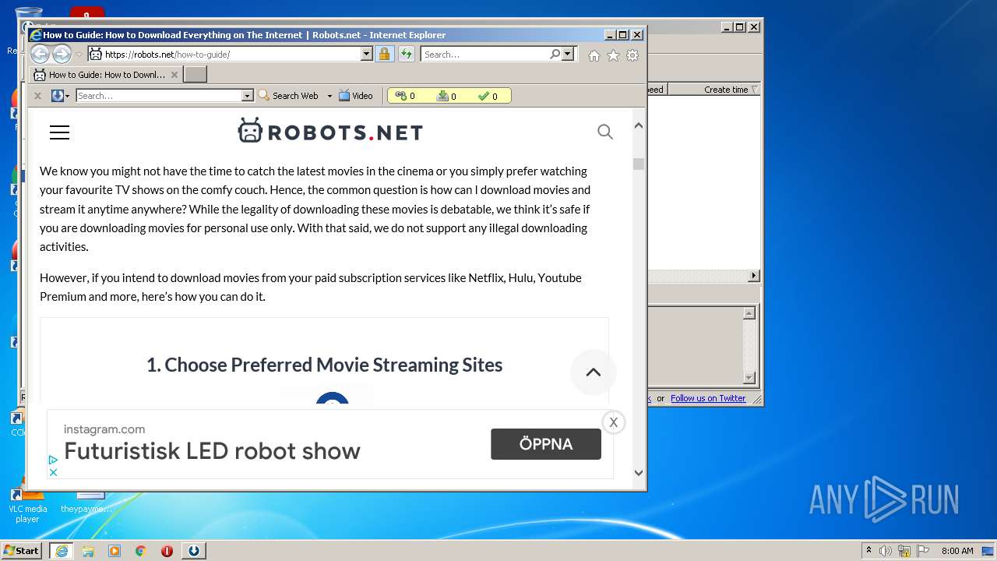Open the downloader toolbar blue arrow menu
Image resolution: width=997 pixels, height=561 pixels.
[60, 96]
